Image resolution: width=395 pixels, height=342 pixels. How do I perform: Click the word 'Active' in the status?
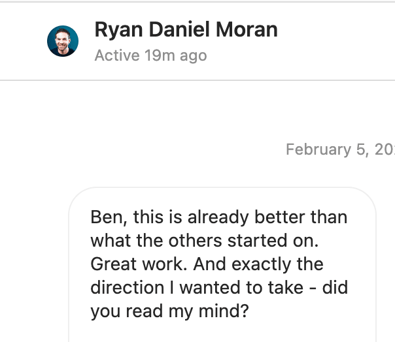coord(117,55)
